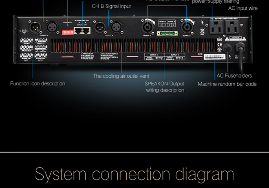
Task: Click the OUTPUT B Speakon connector
Action: [187, 27]
